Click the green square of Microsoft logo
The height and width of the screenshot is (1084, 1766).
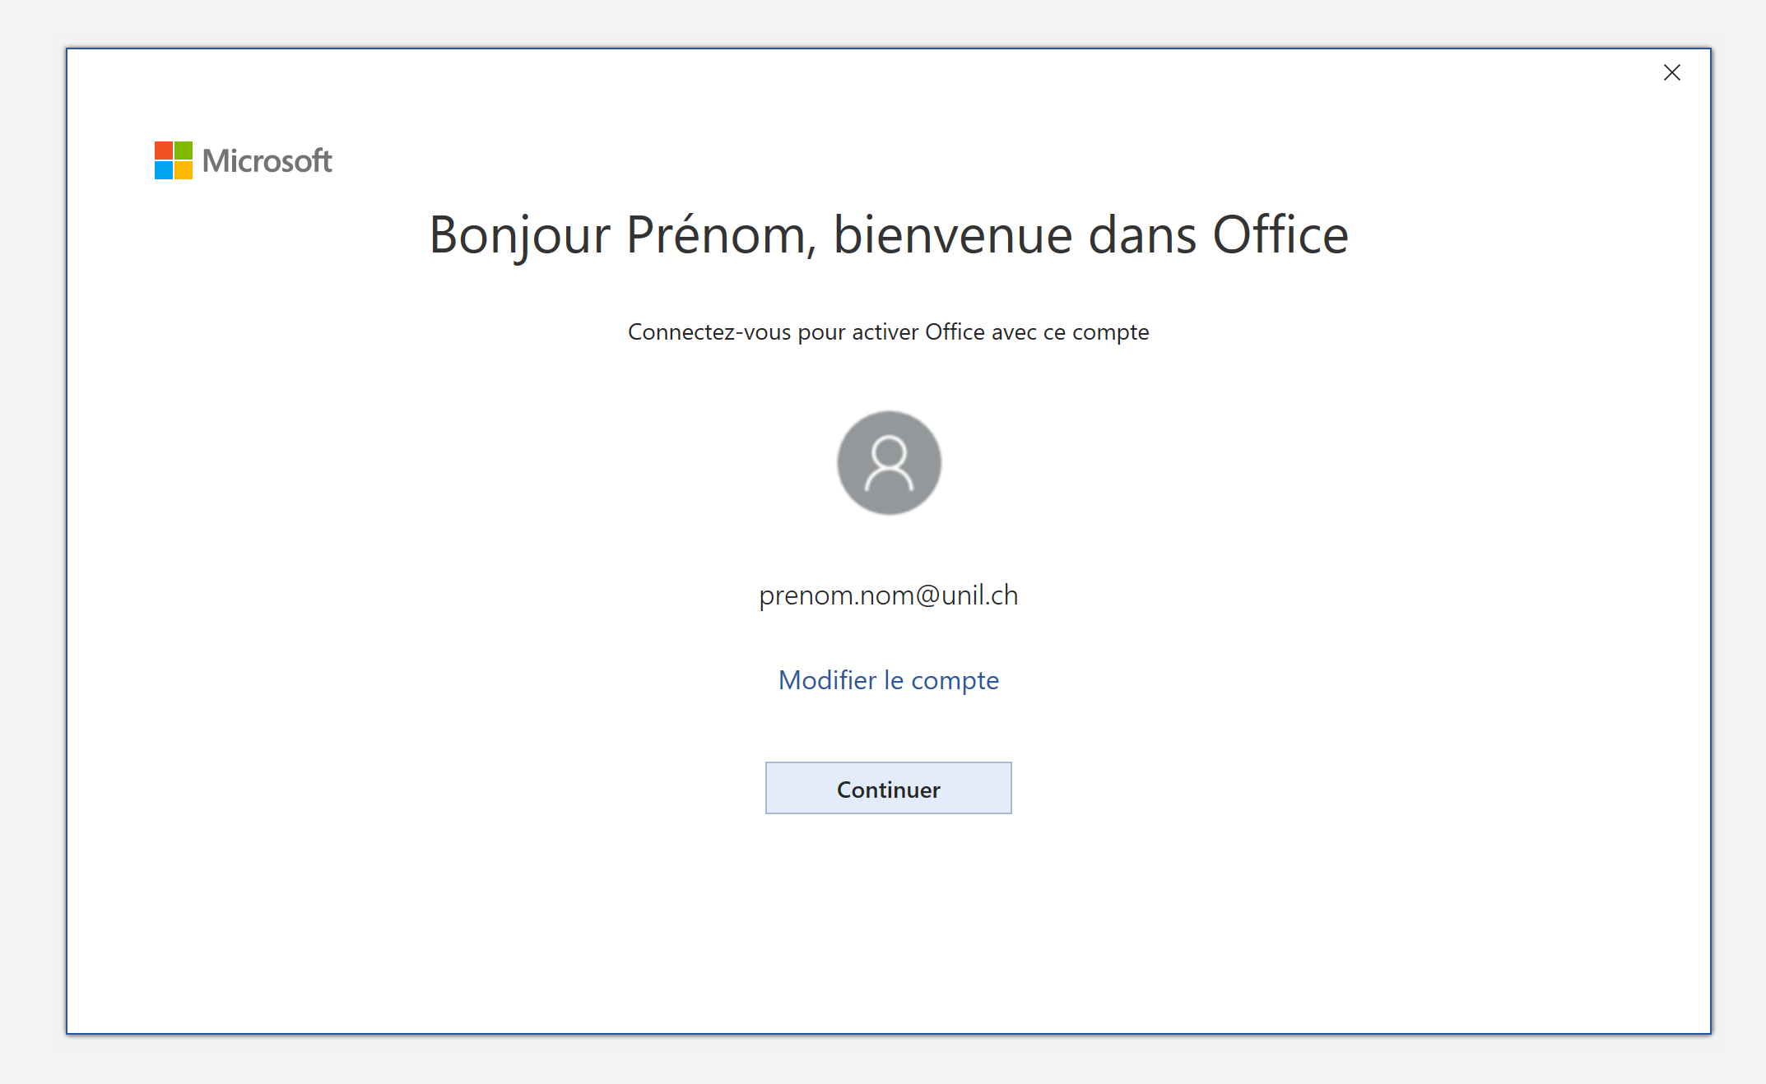click(184, 151)
